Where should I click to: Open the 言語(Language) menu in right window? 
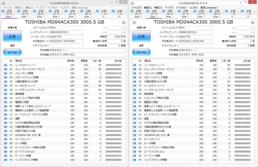click(209, 7)
